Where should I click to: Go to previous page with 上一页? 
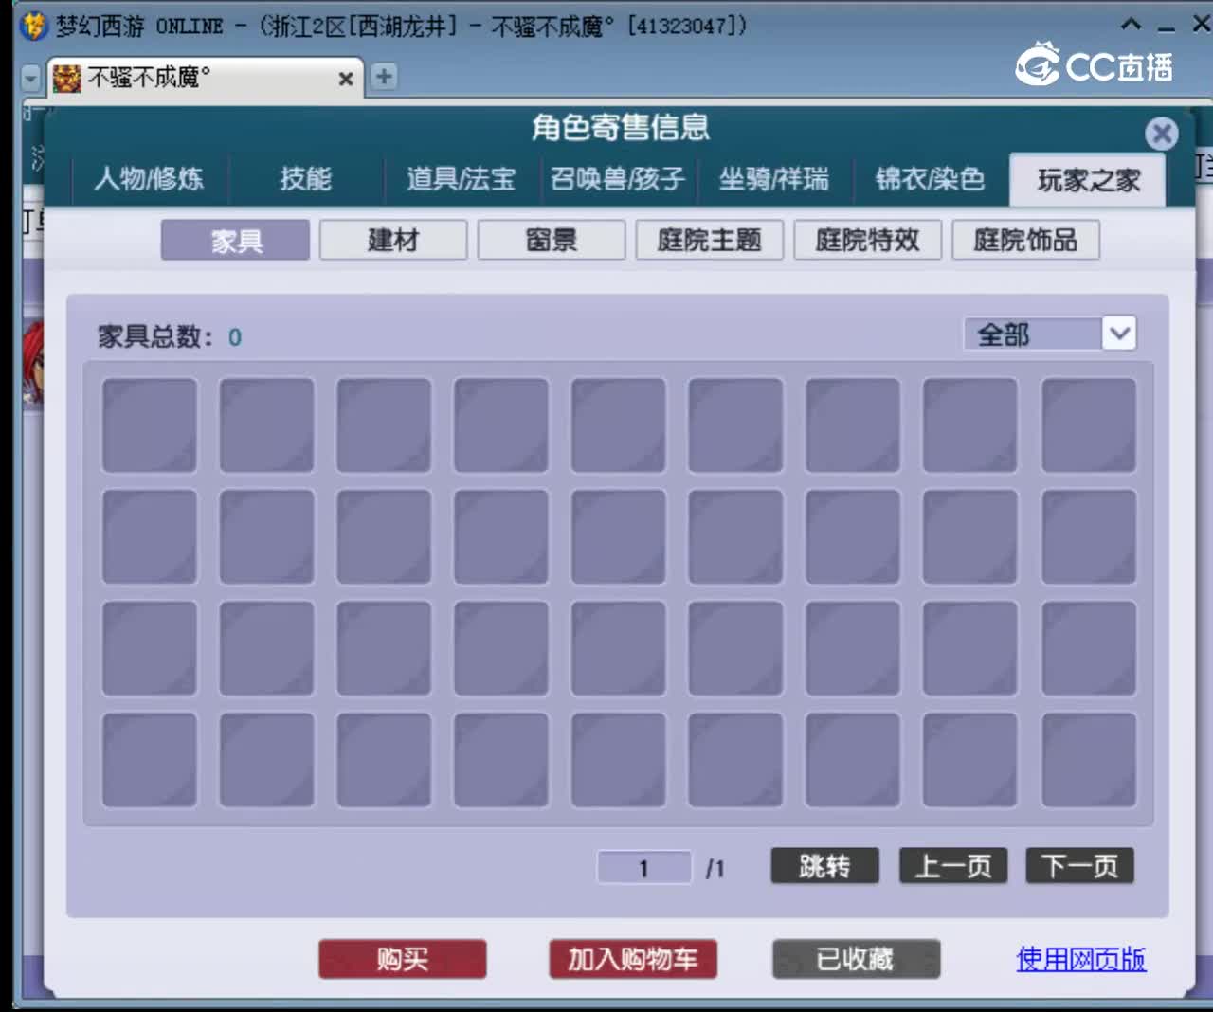pos(952,866)
